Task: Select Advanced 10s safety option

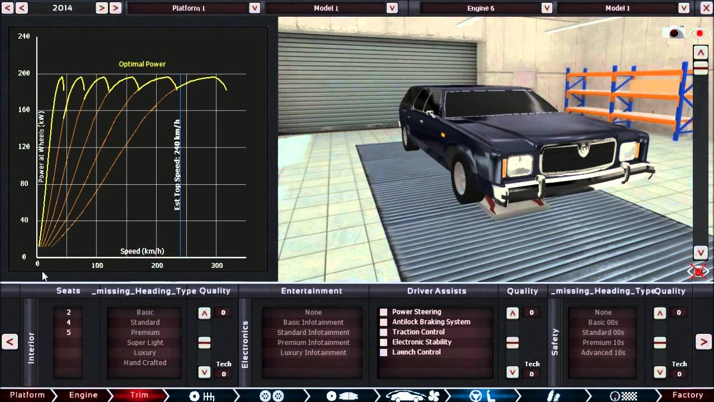Action: point(603,353)
